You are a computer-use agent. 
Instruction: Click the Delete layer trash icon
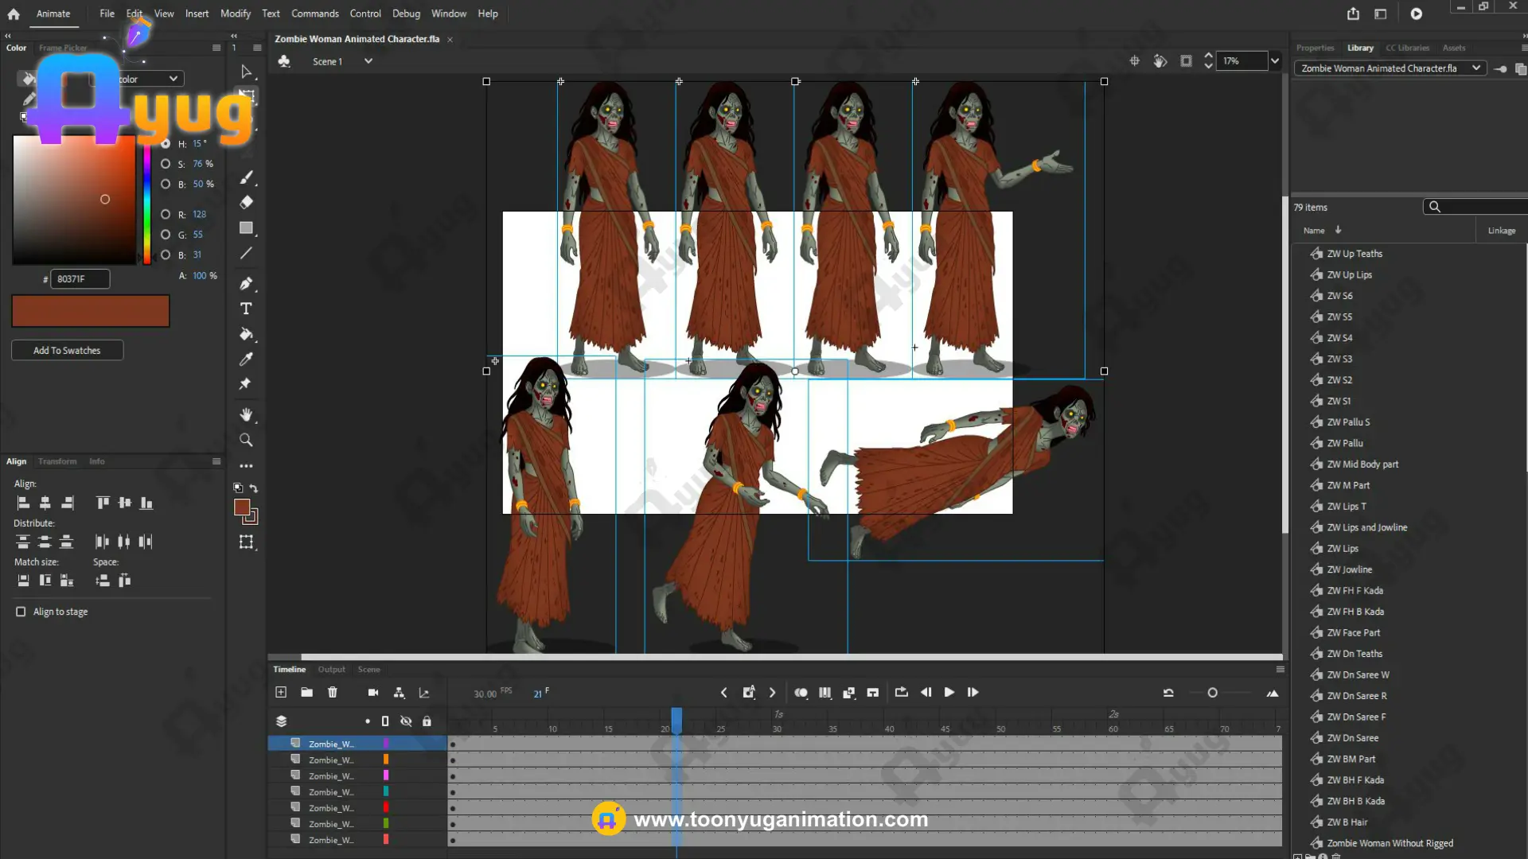[x=333, y=693]
